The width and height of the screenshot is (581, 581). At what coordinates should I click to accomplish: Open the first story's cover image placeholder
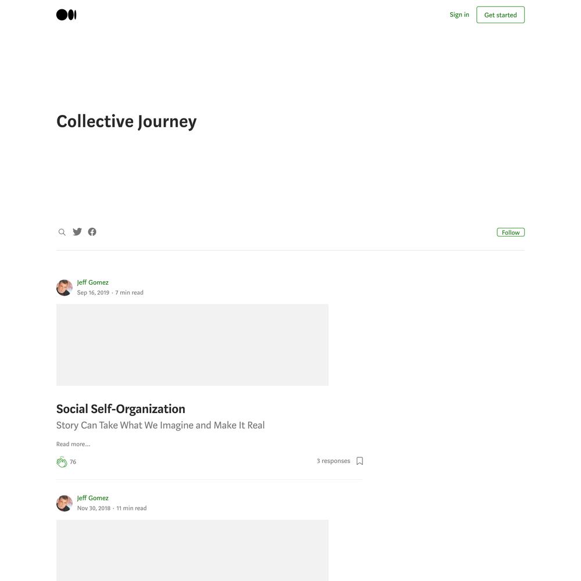[192, 345]
